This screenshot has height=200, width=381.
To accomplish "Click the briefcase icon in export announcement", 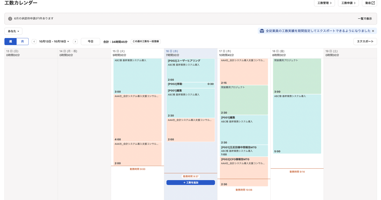I will coord(262,31).
